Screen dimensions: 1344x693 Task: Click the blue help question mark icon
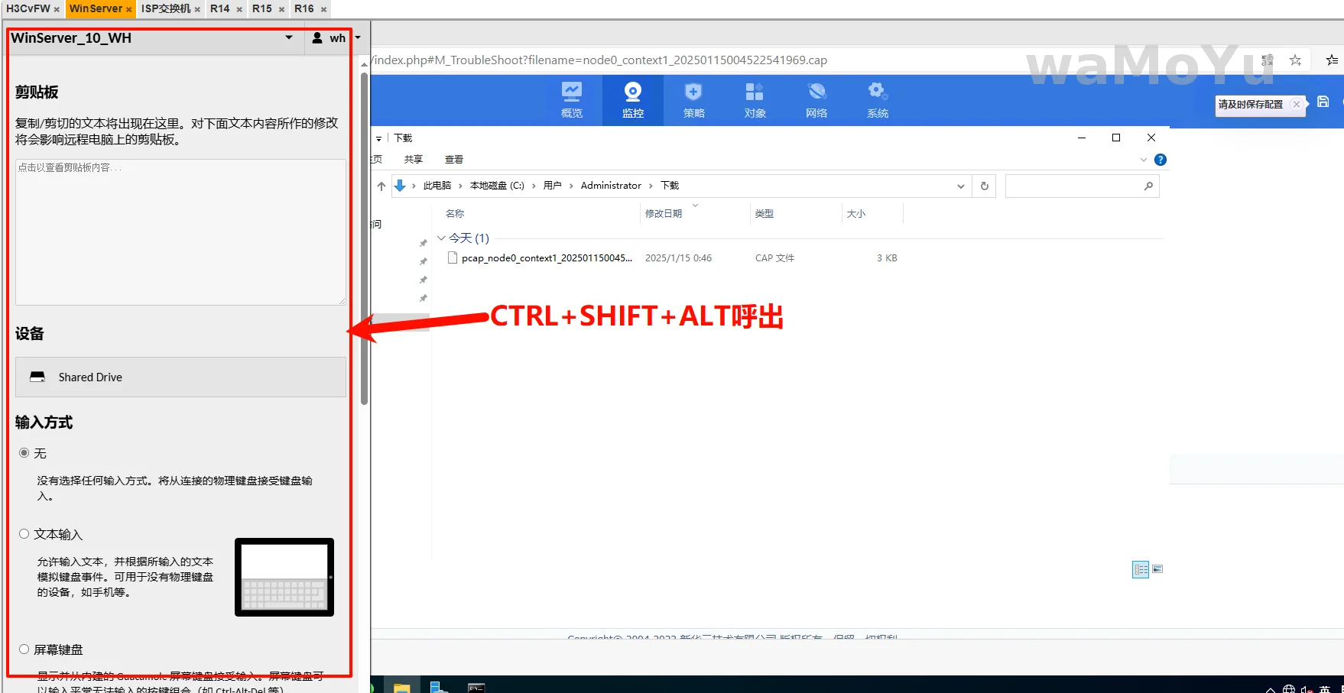(x=1161, y=160)
